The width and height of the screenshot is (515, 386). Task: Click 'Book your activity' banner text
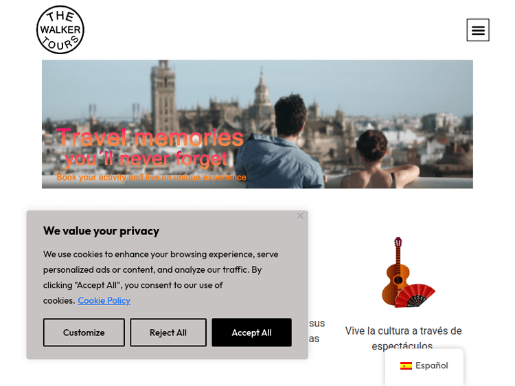pos(151,178)
